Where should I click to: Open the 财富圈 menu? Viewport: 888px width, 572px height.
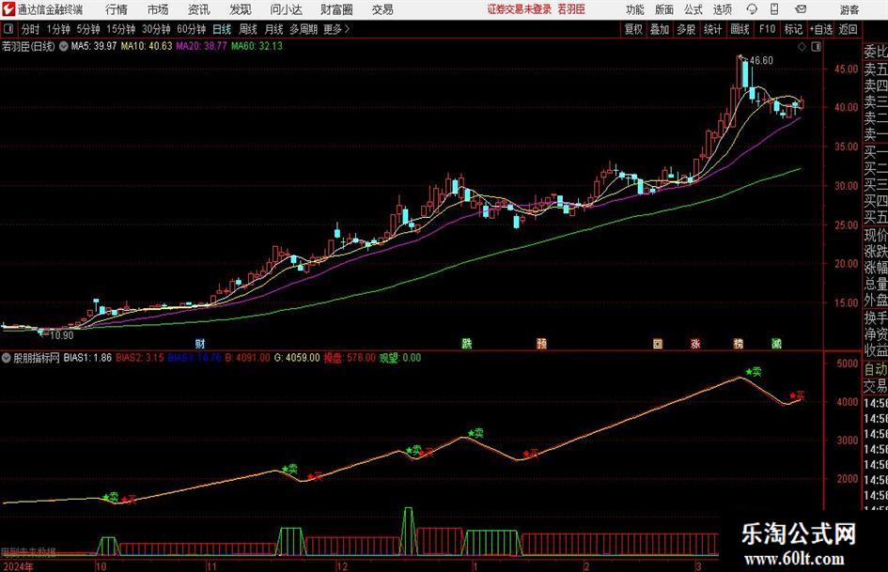pos(336,9)
